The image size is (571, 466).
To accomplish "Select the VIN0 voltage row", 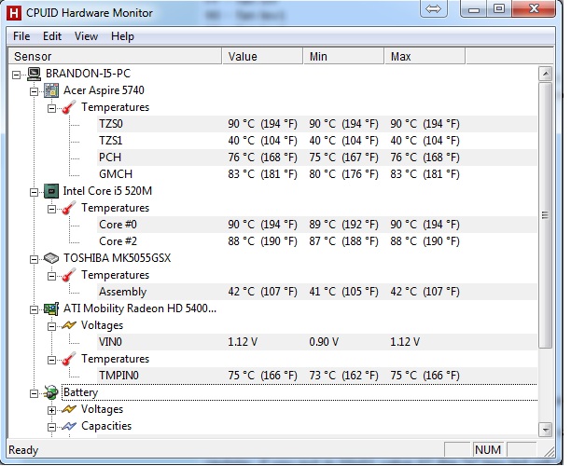I will point(317,342).
